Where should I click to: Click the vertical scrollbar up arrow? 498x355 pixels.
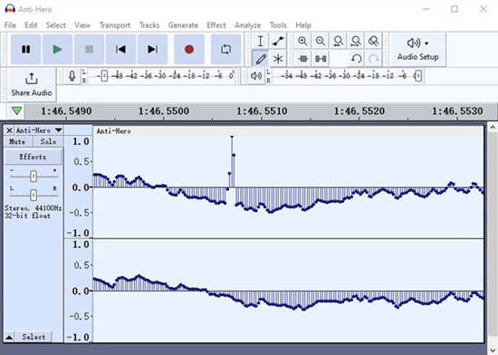493,128
